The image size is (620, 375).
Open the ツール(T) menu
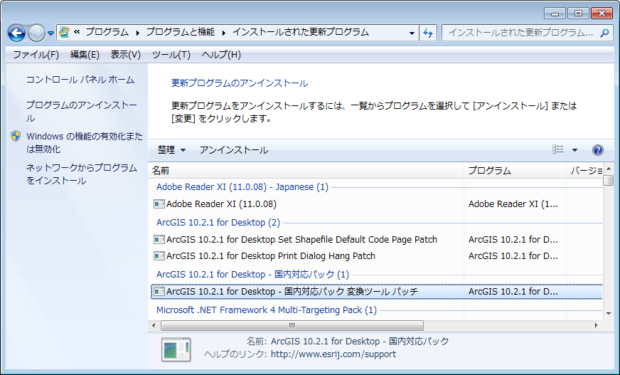171,55
